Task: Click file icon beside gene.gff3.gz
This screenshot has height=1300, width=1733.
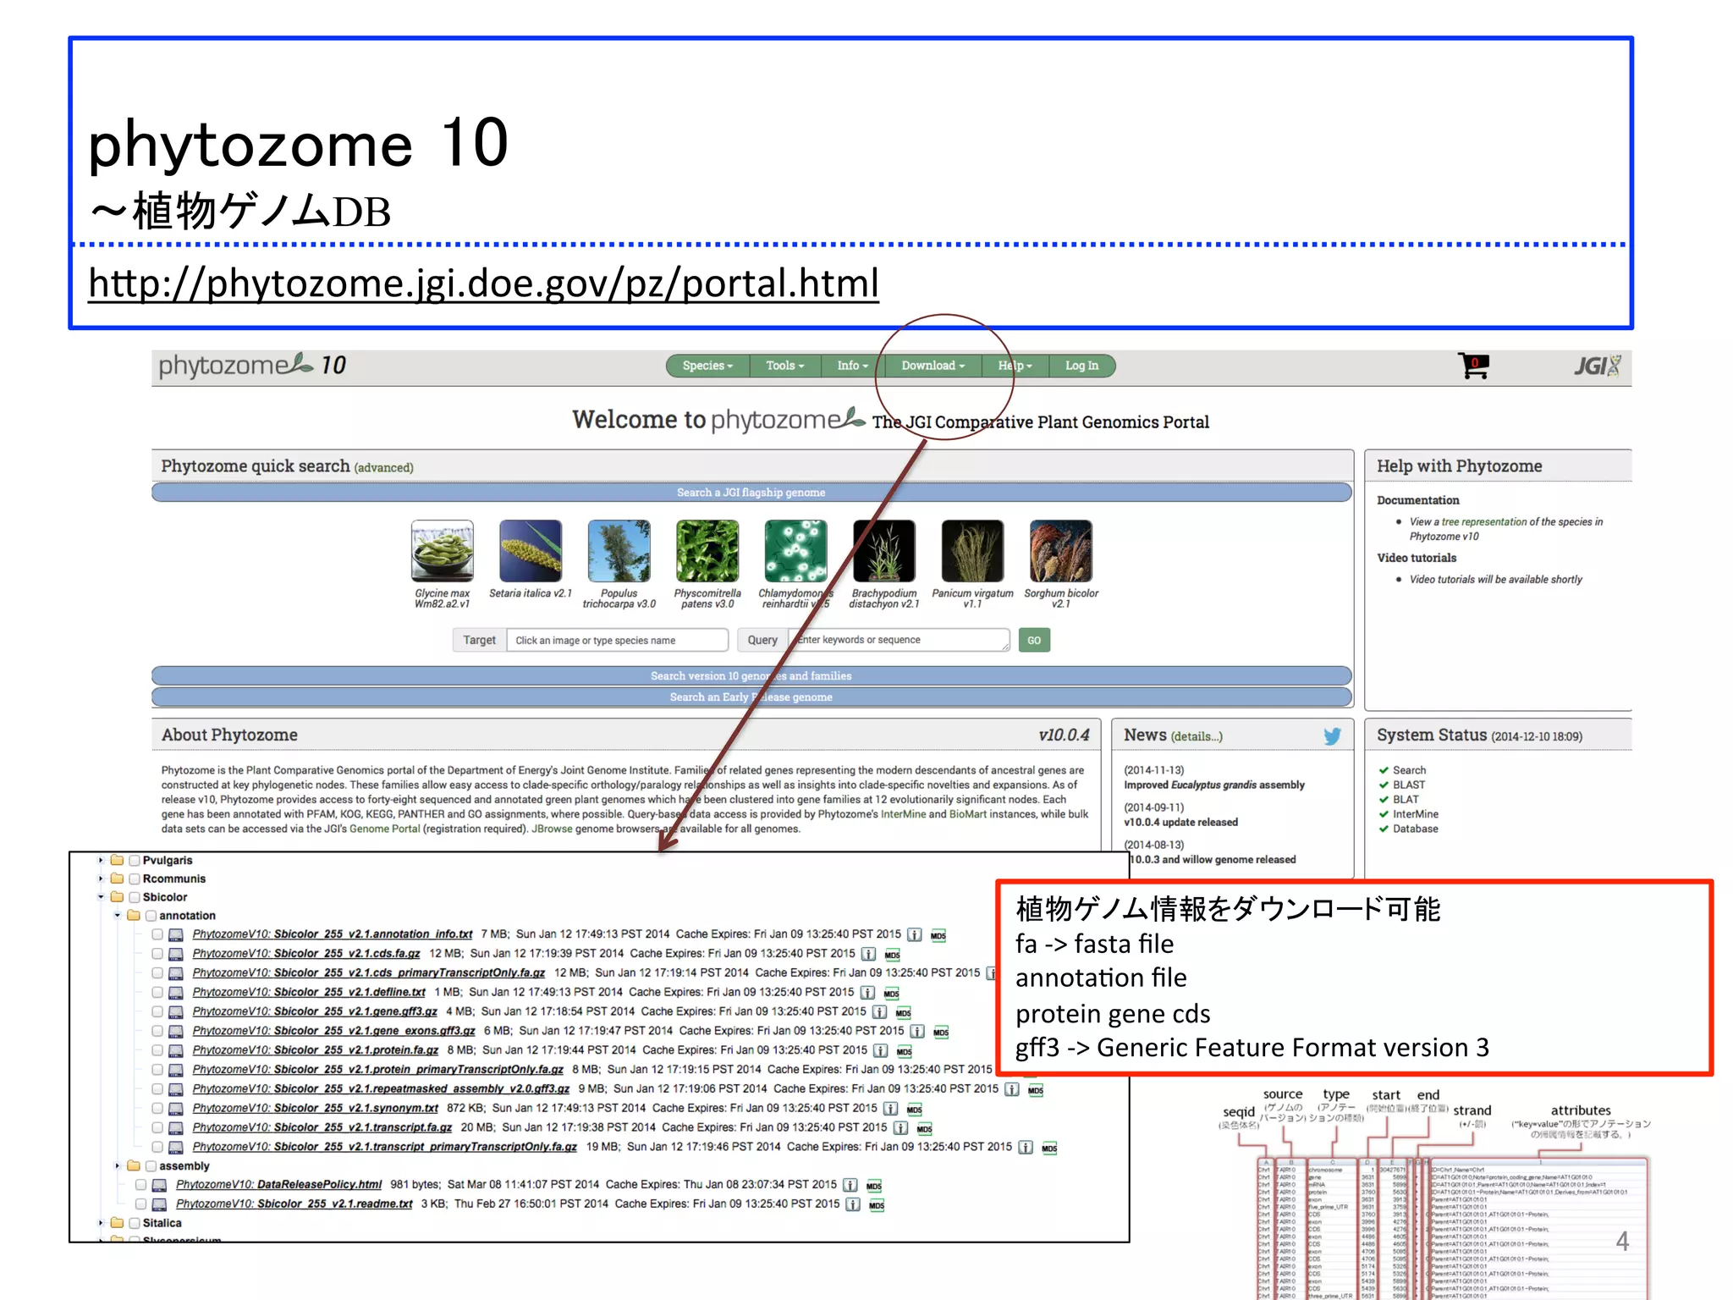Action: coord(176,1012)
